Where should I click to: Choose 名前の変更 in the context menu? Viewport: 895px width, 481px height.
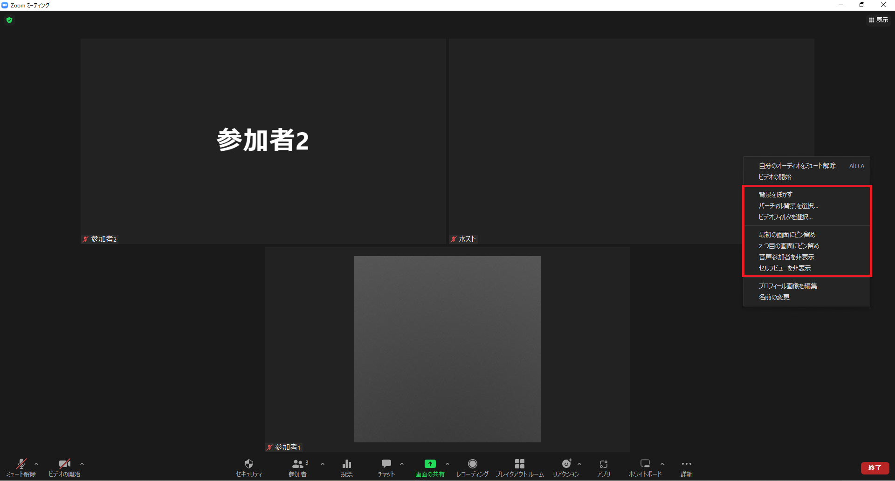click(774, 297)
